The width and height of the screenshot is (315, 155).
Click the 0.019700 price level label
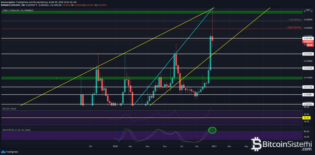tap(308, 54)
